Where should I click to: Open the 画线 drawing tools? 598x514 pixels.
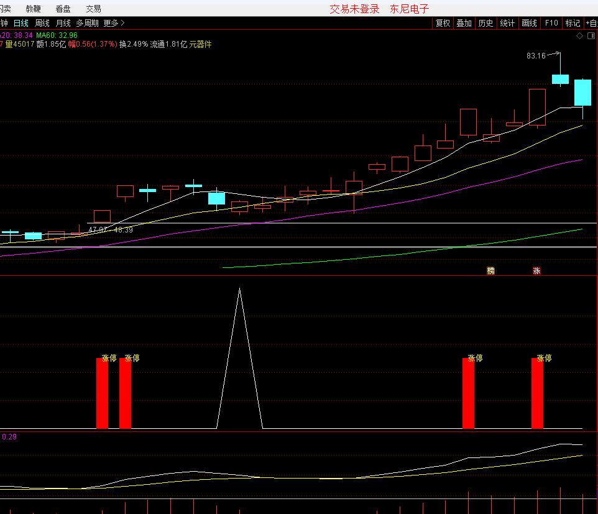tap(529, 23)
